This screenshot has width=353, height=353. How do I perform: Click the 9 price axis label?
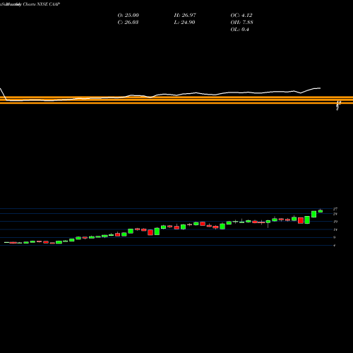(335, 237)
